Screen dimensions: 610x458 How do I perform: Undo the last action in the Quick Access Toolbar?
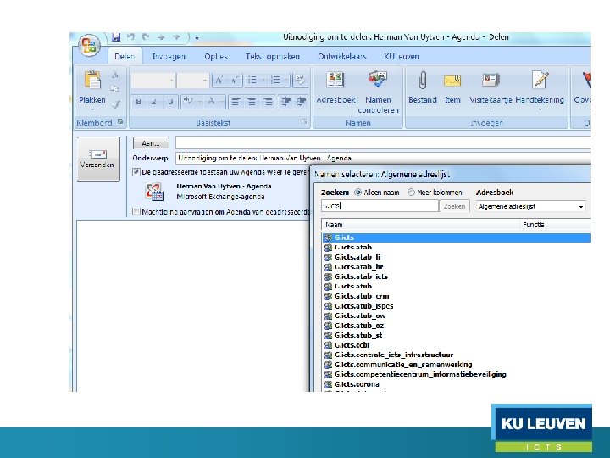pos(130,37)
